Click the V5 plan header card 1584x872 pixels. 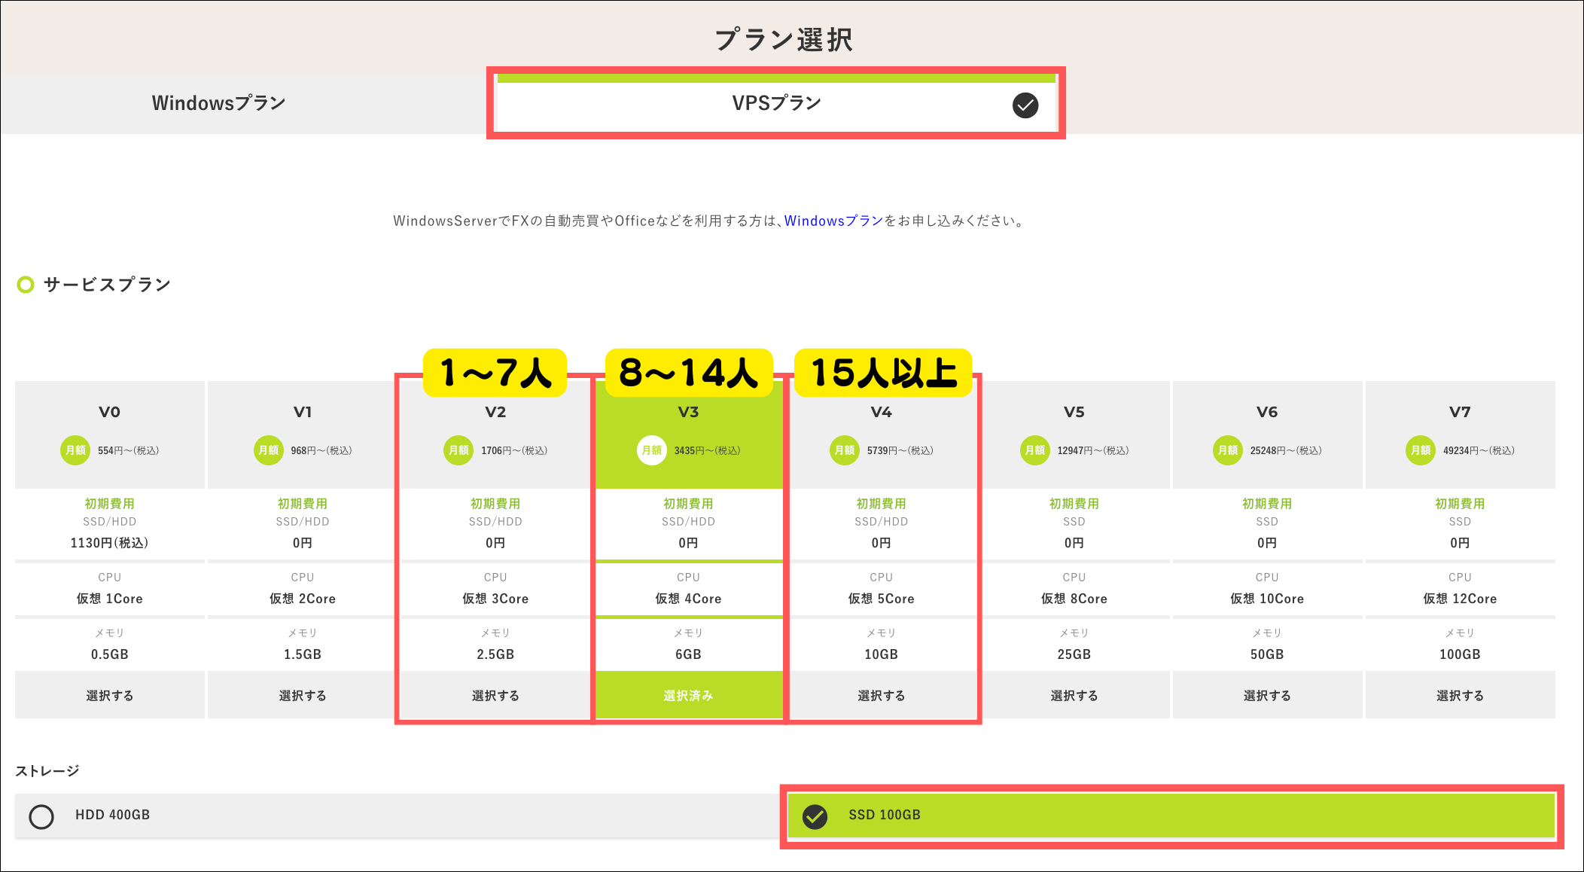(x=1074, y=433)
